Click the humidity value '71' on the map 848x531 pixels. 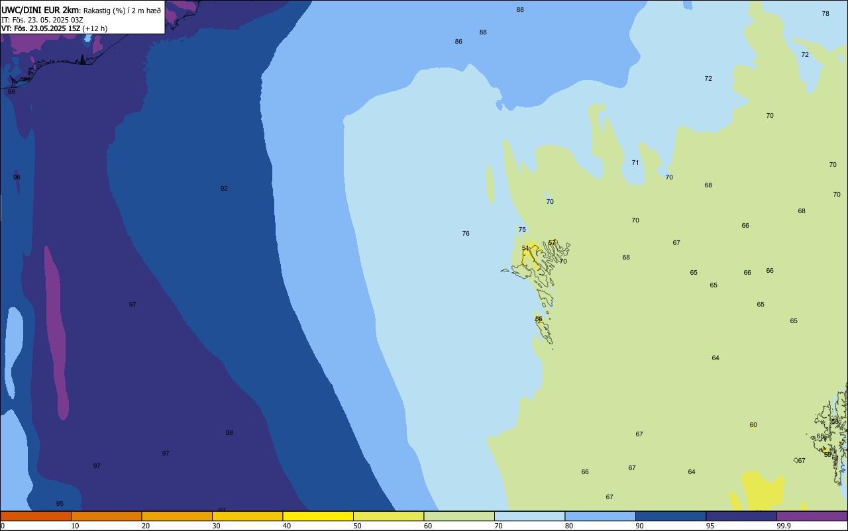(635, 163)
